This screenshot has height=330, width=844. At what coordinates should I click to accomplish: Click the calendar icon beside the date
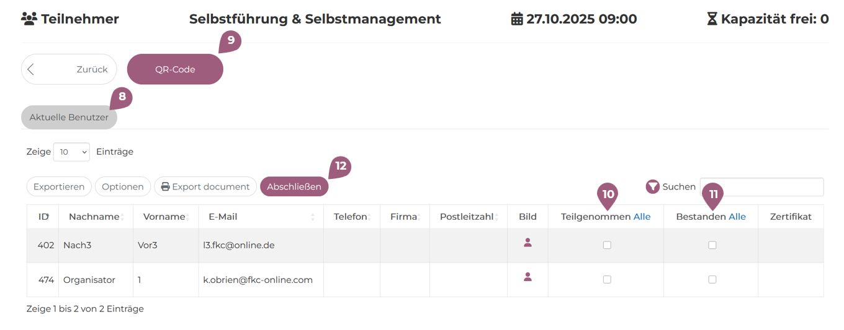(517, 19)
